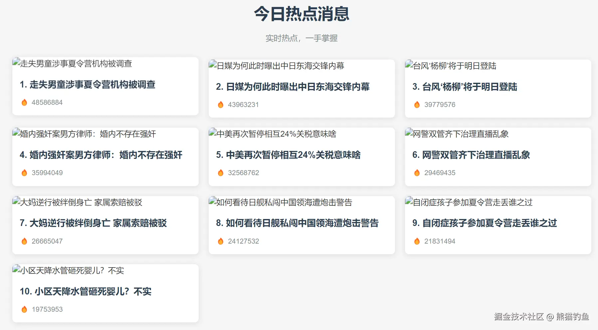
Task: Click the flame icon beside 48586884
Action: click(x=24, y=102)
